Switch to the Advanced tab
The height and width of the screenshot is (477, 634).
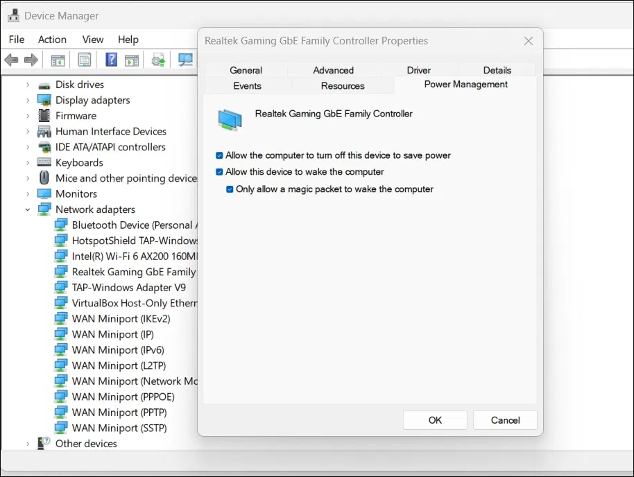tap(333, 70)
